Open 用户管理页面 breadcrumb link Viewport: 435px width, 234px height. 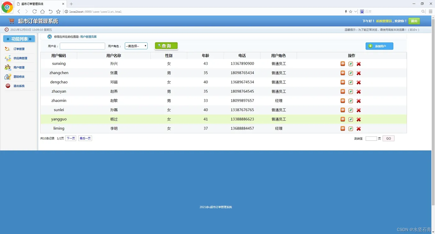tap(88, 37)
